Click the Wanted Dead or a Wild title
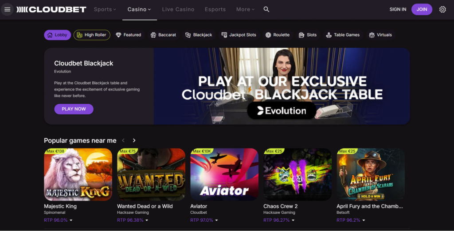This screenshot has height=231, width=454. (x=145, y=206)
